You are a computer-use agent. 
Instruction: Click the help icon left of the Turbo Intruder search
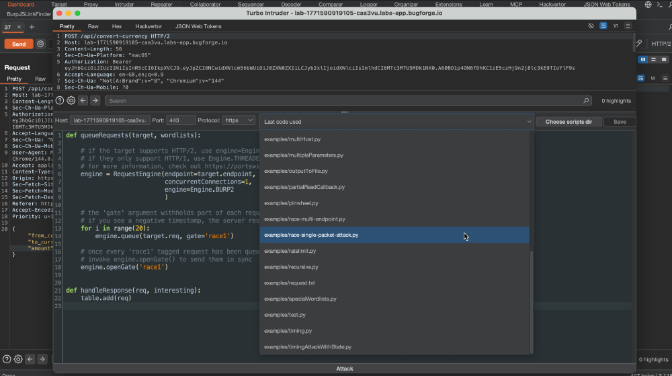[60, 100]
